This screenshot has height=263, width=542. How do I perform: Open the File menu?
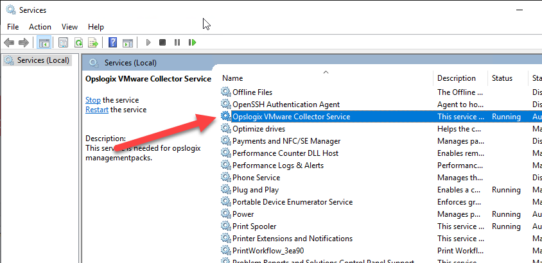(x=13, y=26)
